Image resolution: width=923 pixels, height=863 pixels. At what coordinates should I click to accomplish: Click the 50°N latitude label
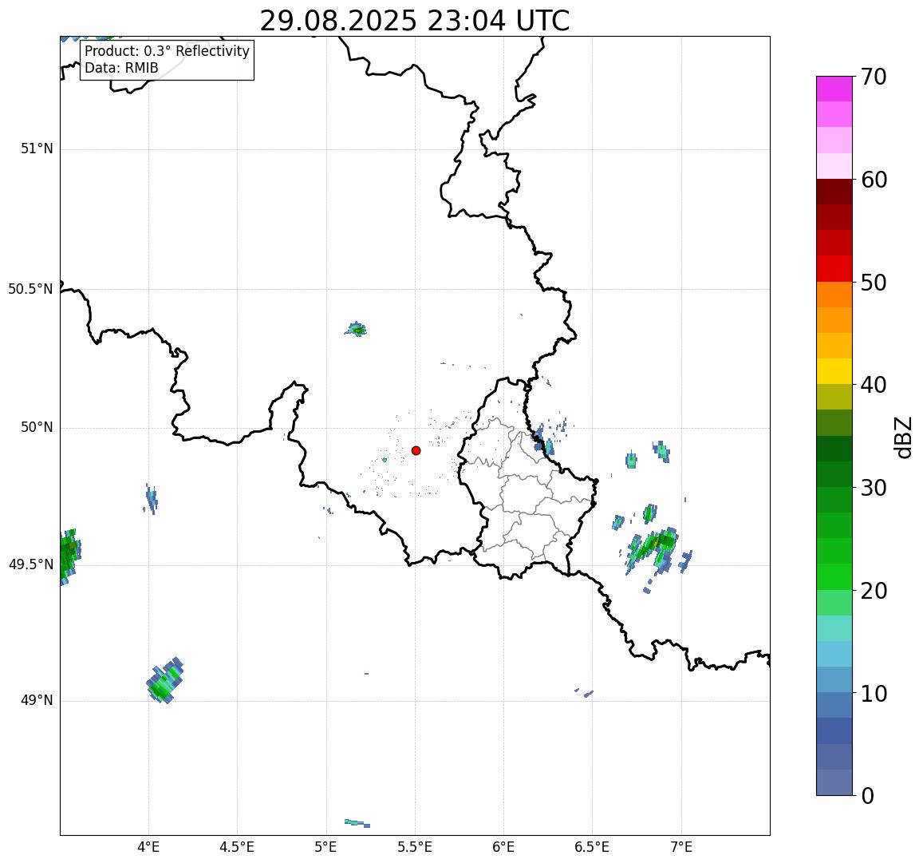(x=37, y=428)
